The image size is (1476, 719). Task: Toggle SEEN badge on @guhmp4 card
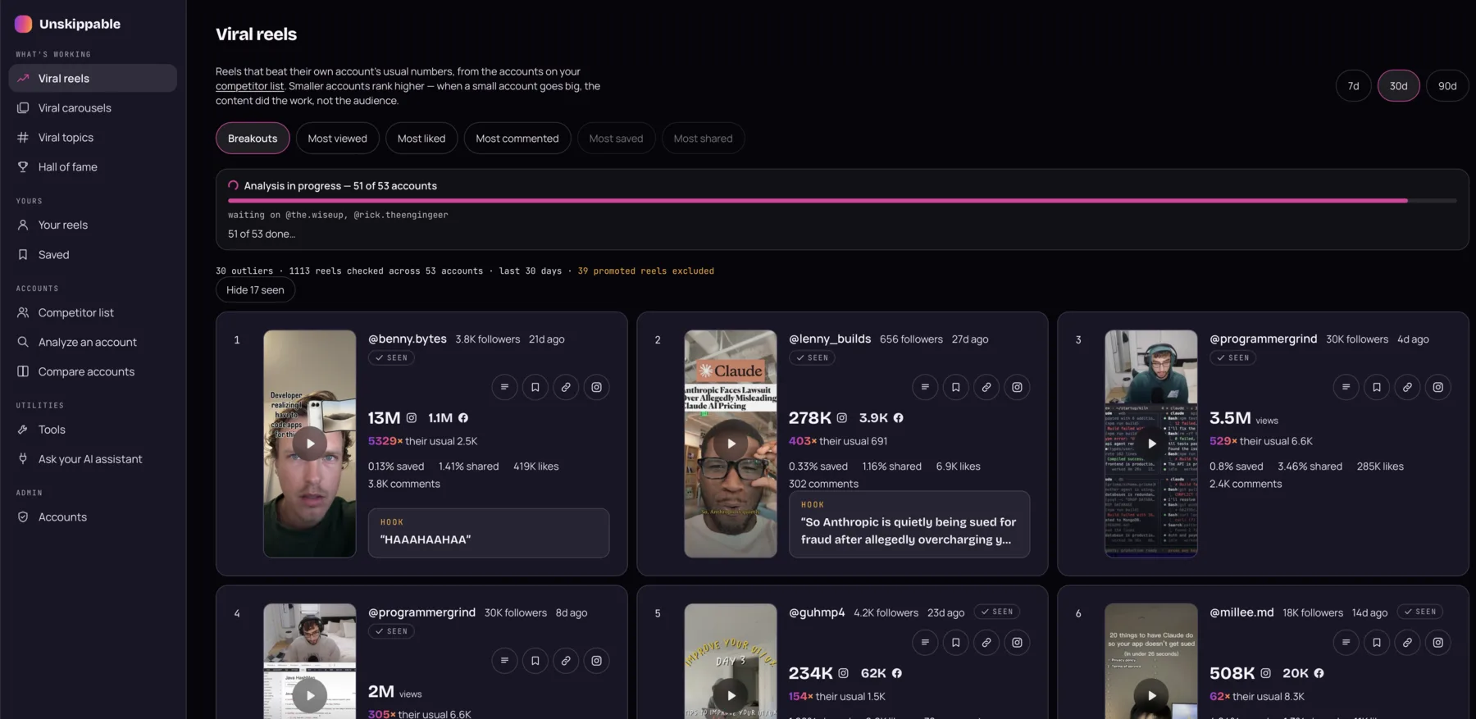point(996,612)
